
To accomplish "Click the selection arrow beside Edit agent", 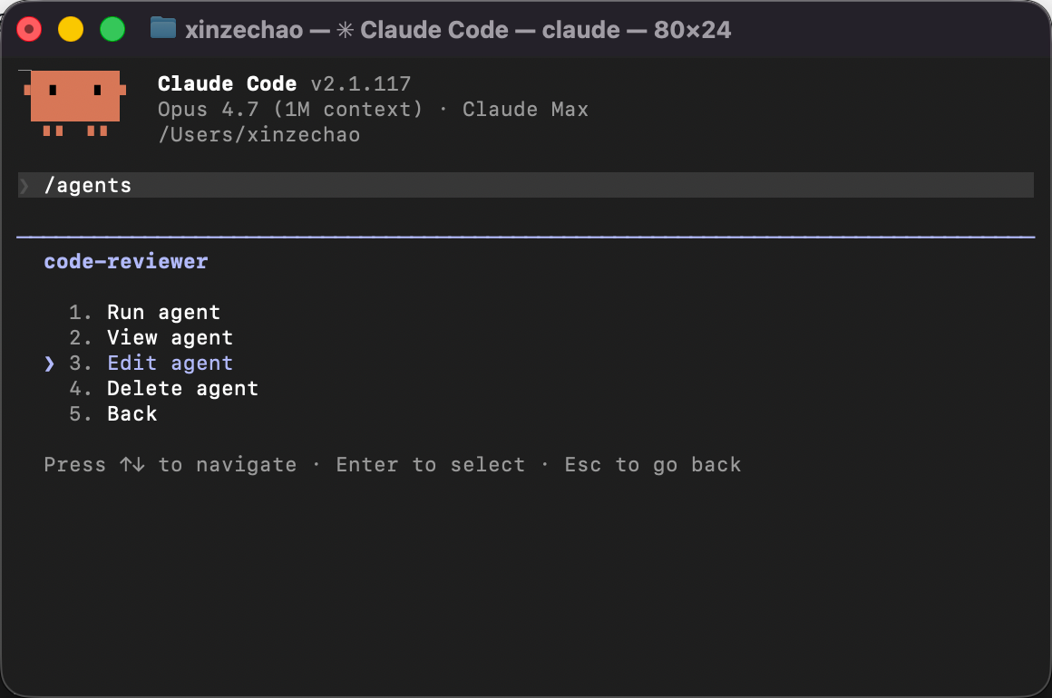I will 50,364.
